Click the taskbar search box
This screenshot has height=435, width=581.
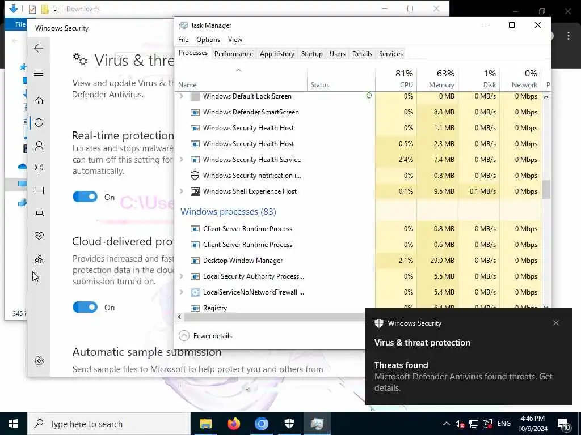point(109,424)
